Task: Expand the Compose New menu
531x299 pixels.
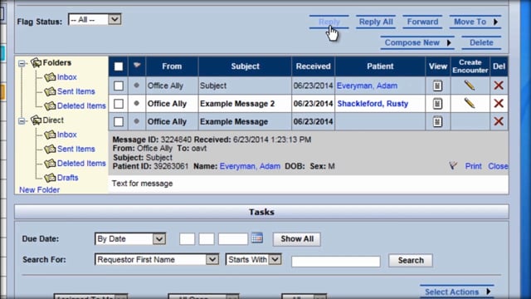Action: 417,42
